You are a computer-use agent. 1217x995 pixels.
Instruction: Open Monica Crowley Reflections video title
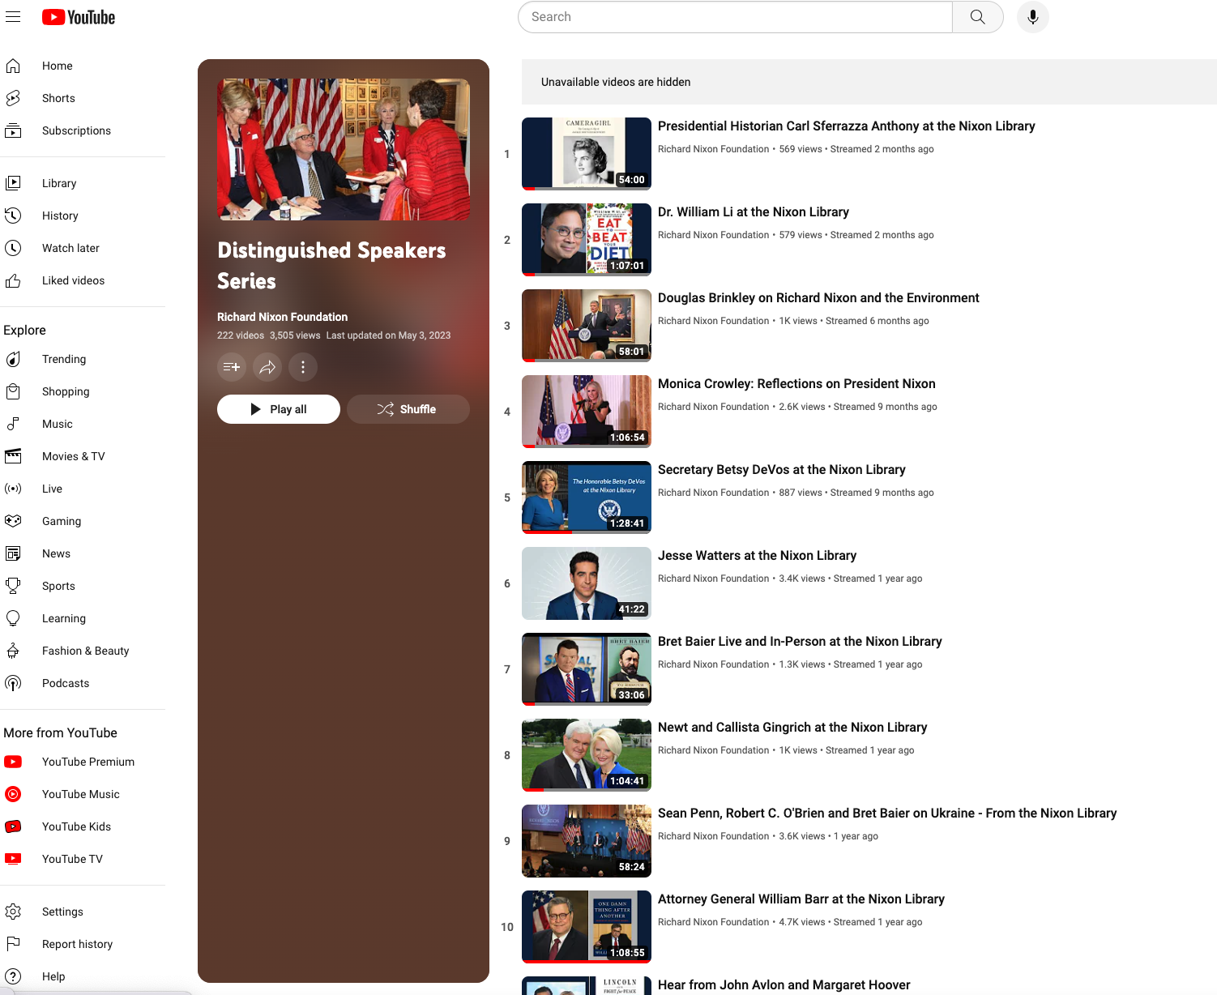pos(796,384)
